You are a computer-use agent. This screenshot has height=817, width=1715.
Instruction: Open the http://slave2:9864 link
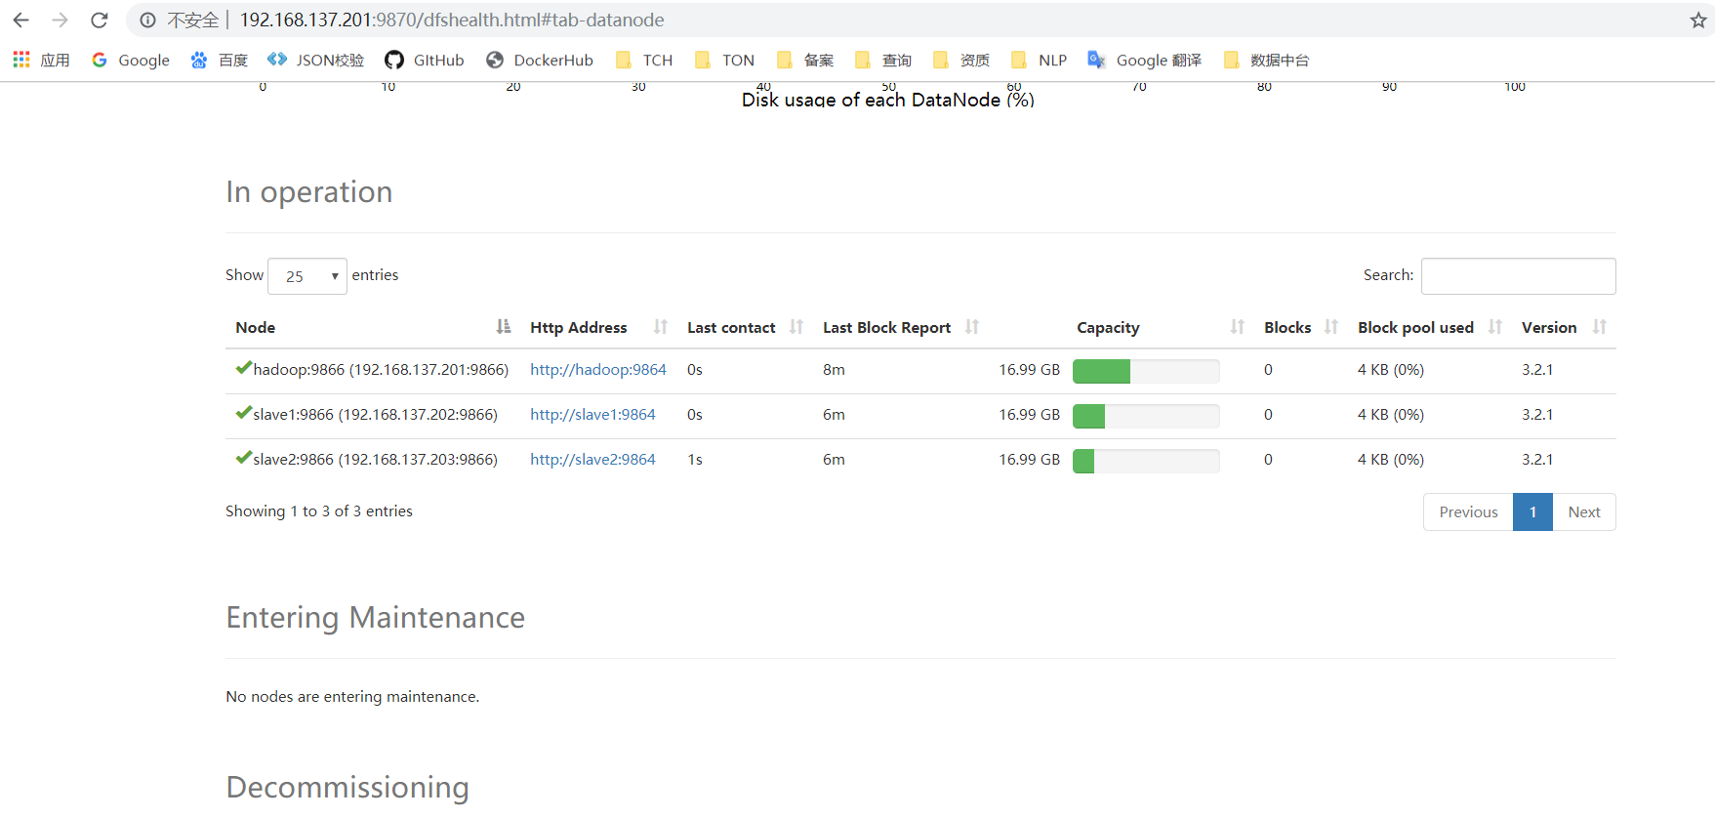pyautogui.click(x=592, y=460)
